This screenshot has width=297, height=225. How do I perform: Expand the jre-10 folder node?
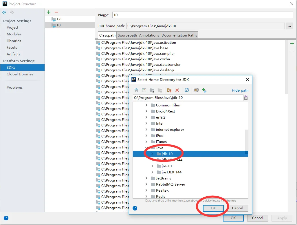(152, 166)
